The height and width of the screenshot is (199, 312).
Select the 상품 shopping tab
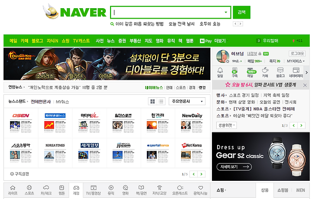265,190
